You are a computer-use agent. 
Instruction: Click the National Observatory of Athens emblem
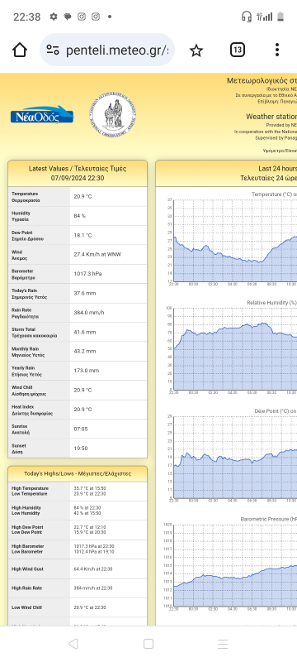tap(112, 114)
